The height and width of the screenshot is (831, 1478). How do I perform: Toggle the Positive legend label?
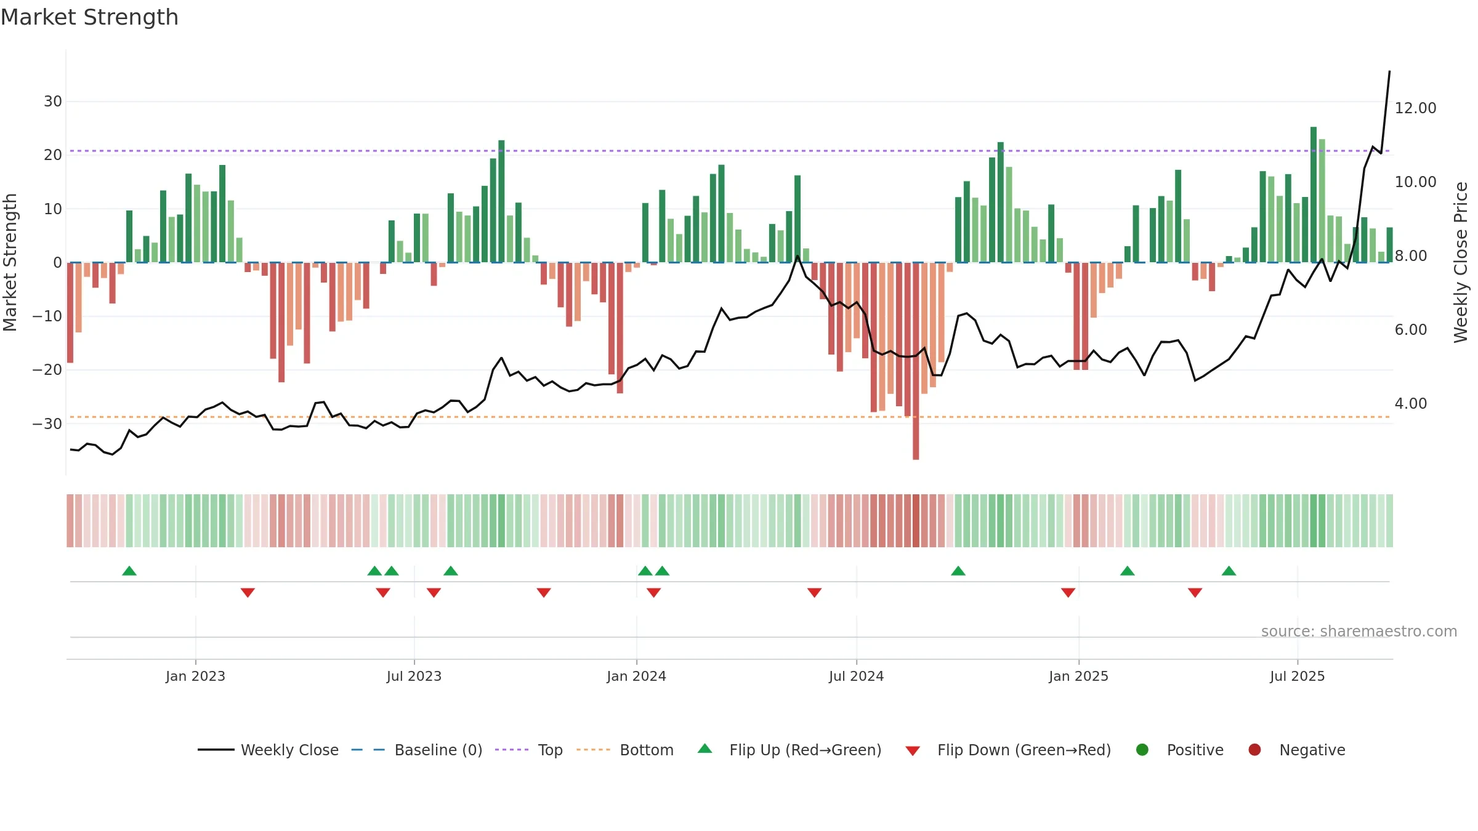tap(1195, 750)
